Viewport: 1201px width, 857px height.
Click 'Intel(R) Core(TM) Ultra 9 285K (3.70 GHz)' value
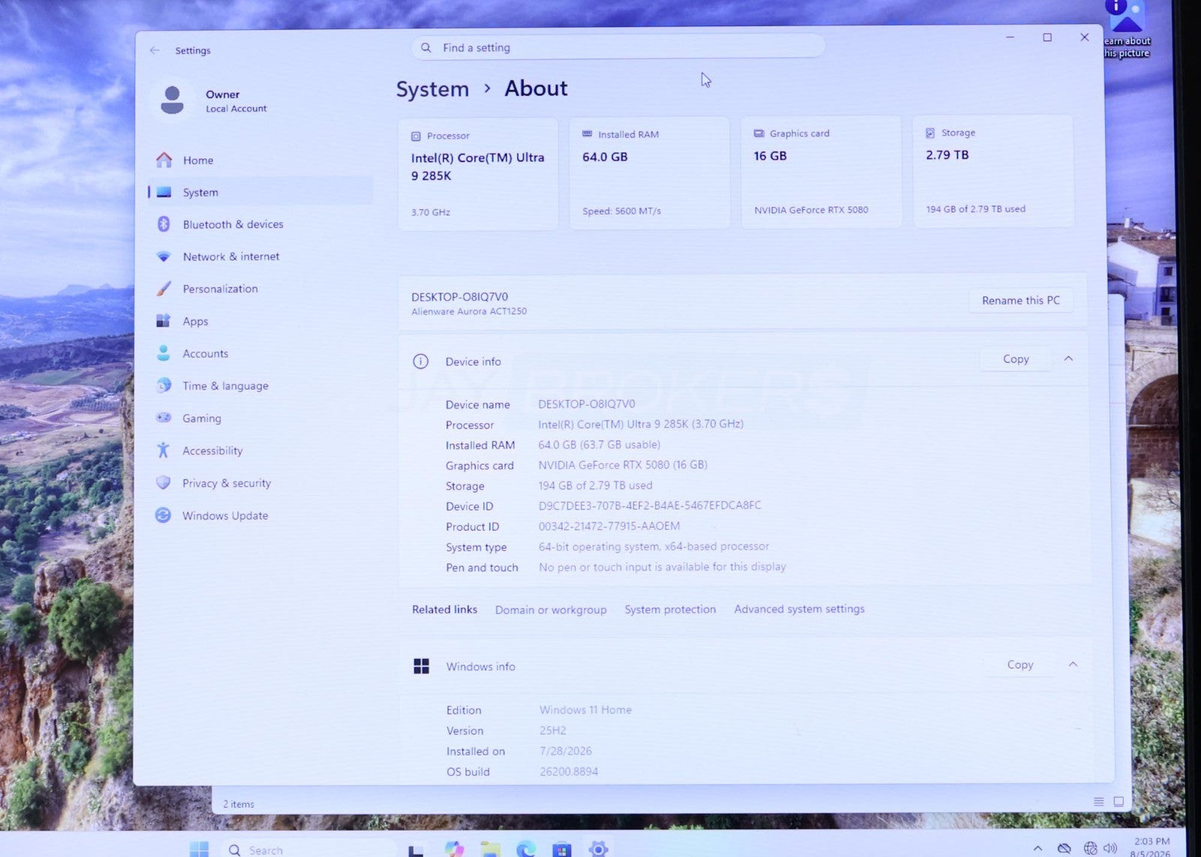point(640,425)
